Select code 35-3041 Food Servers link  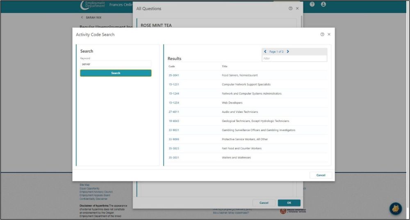pyautogui.click(x=174, y=75)
